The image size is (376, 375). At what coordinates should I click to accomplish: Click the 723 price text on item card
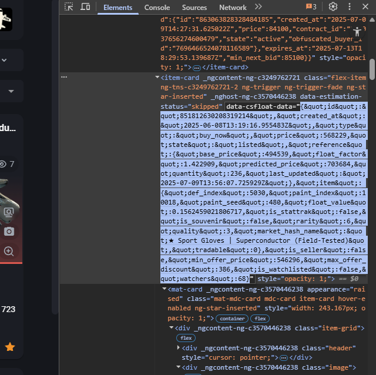point(8,309)
